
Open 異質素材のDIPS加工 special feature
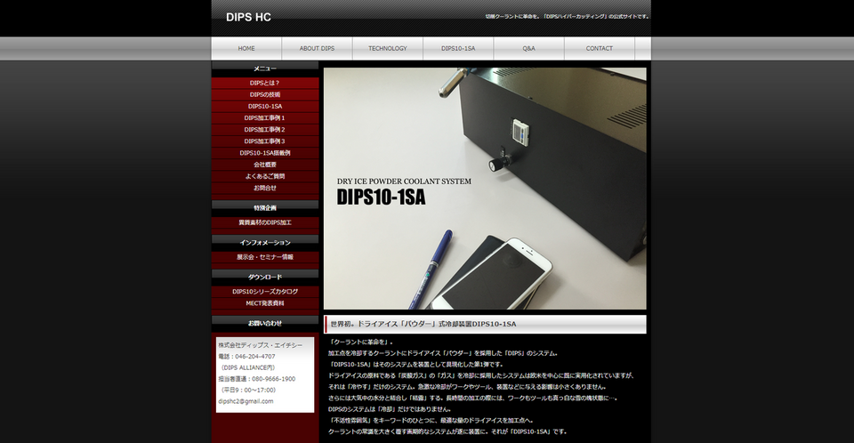point(265,223)
